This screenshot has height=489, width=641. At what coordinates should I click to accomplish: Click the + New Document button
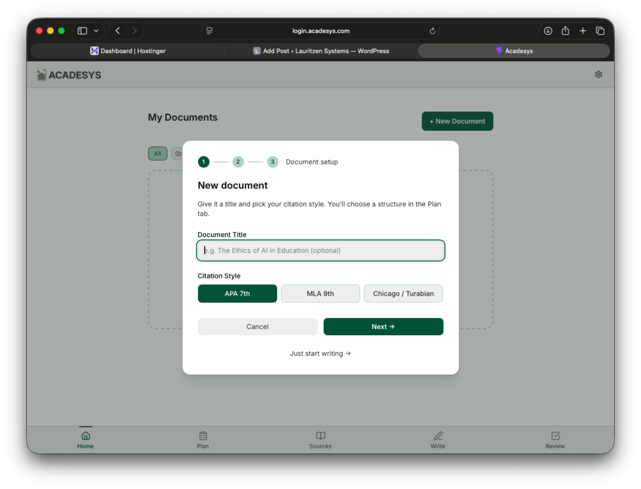coord(458,121)
